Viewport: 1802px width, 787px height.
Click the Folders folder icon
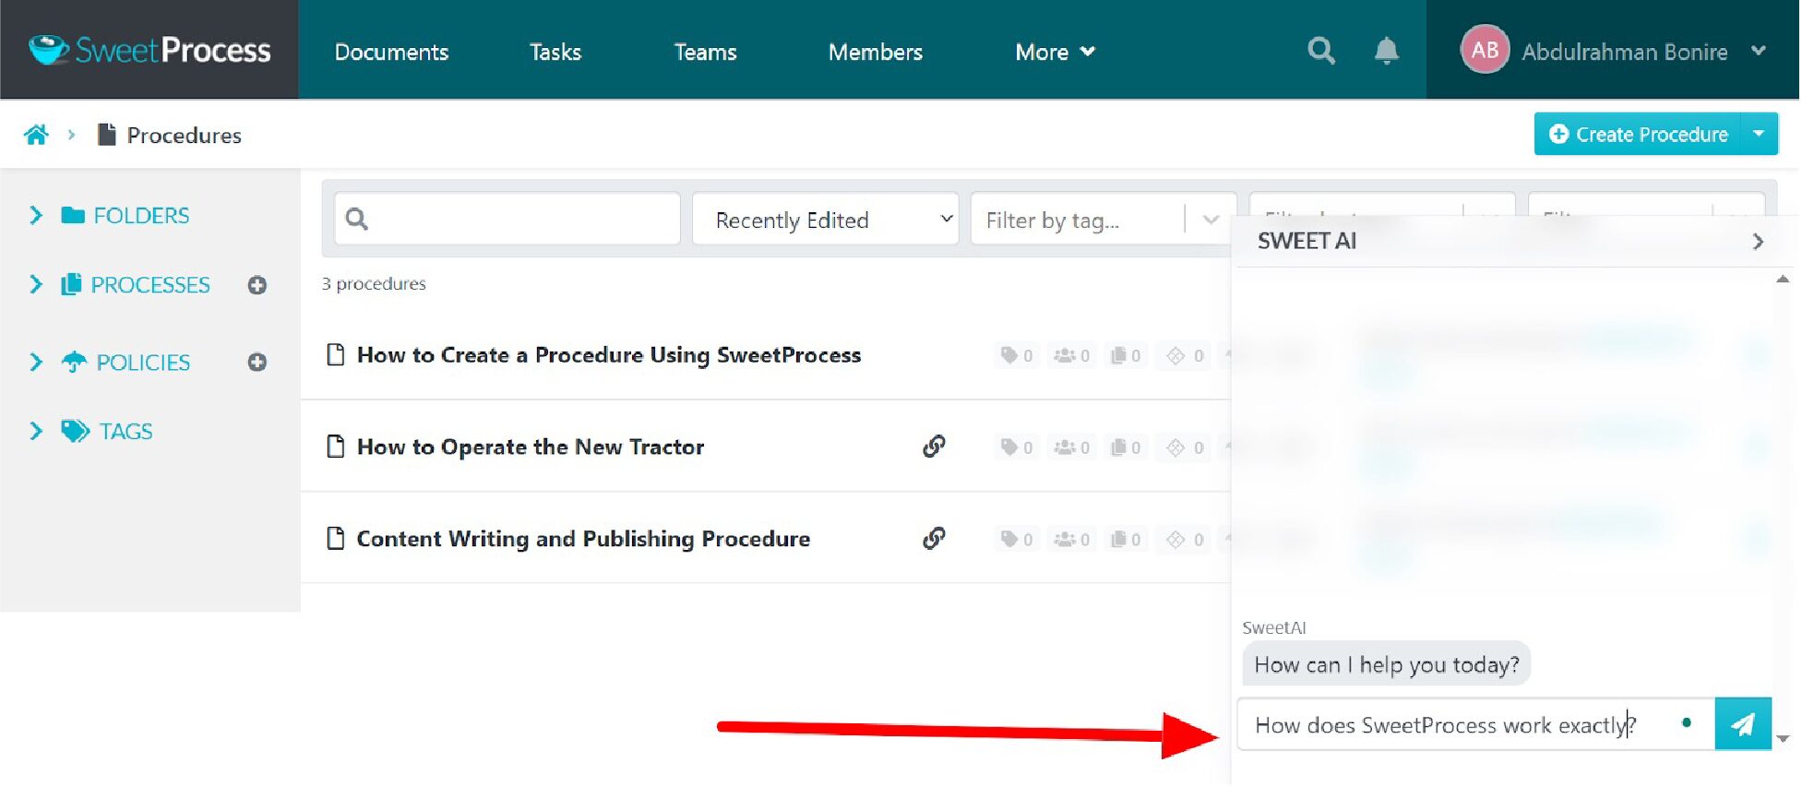(x=73, y=215)
